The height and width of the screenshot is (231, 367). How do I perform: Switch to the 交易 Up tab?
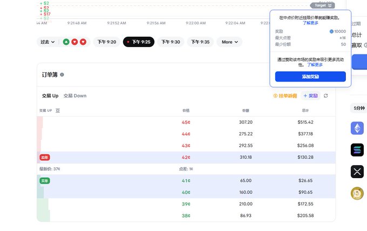[50, 96]
